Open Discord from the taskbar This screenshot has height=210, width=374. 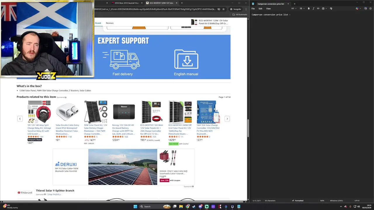click(200, 206)
